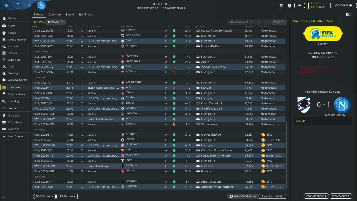Open Scouting from the sidebar

[15, 102]
